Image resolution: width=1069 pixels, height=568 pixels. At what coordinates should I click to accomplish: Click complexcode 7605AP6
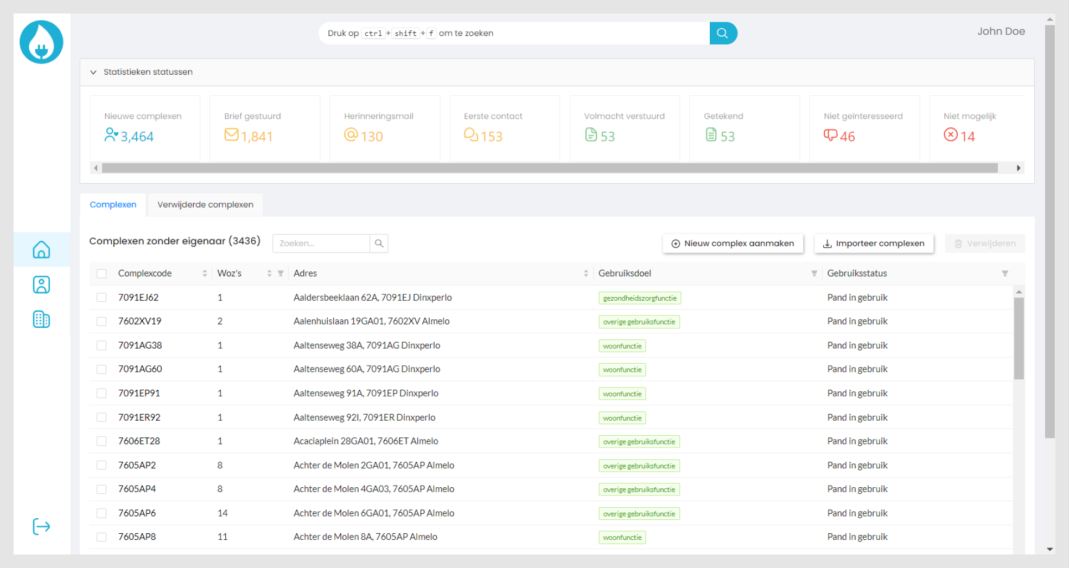(x=137, y=513)
